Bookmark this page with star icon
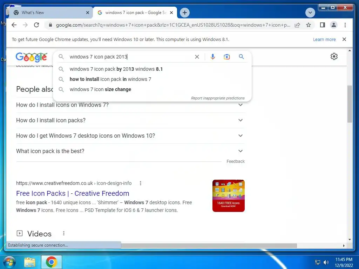The width and height of the screenshot is (359, 269). tap(309, 25)
